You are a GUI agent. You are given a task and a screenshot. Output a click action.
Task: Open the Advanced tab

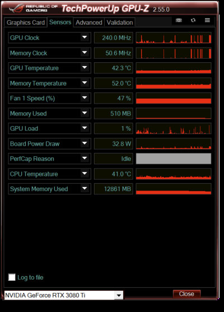tap(88, 22)
